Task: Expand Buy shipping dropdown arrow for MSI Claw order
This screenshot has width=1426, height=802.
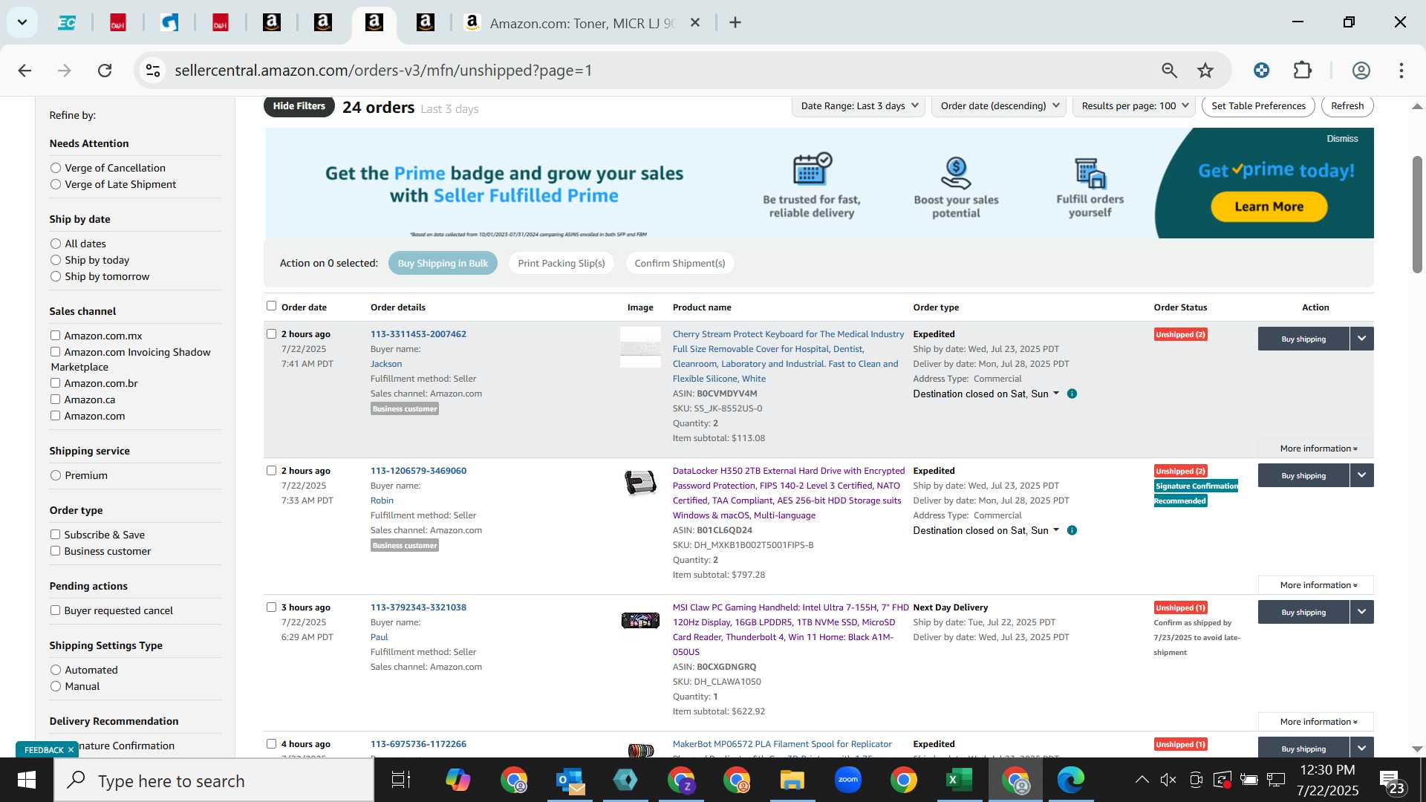Action: coord(1361,612)
